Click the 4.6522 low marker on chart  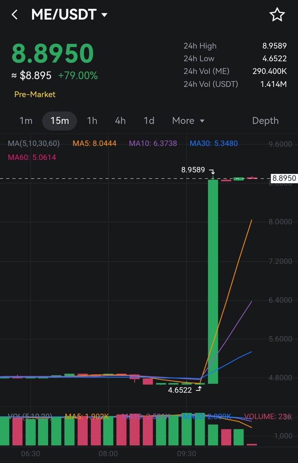pos(180,390)
